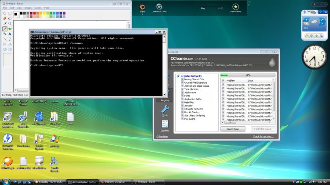The height and width of the screenshot is (185, 330).
Task: Select the Ellipse tool in Paint
Action: pyautogui.click(x=5, y=49)
